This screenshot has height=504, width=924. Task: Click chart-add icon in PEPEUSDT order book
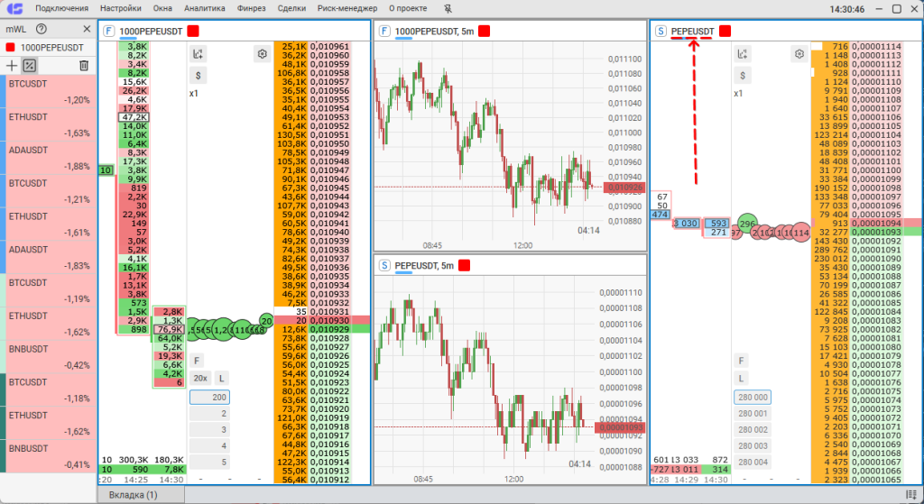click(x=742, y=54)
